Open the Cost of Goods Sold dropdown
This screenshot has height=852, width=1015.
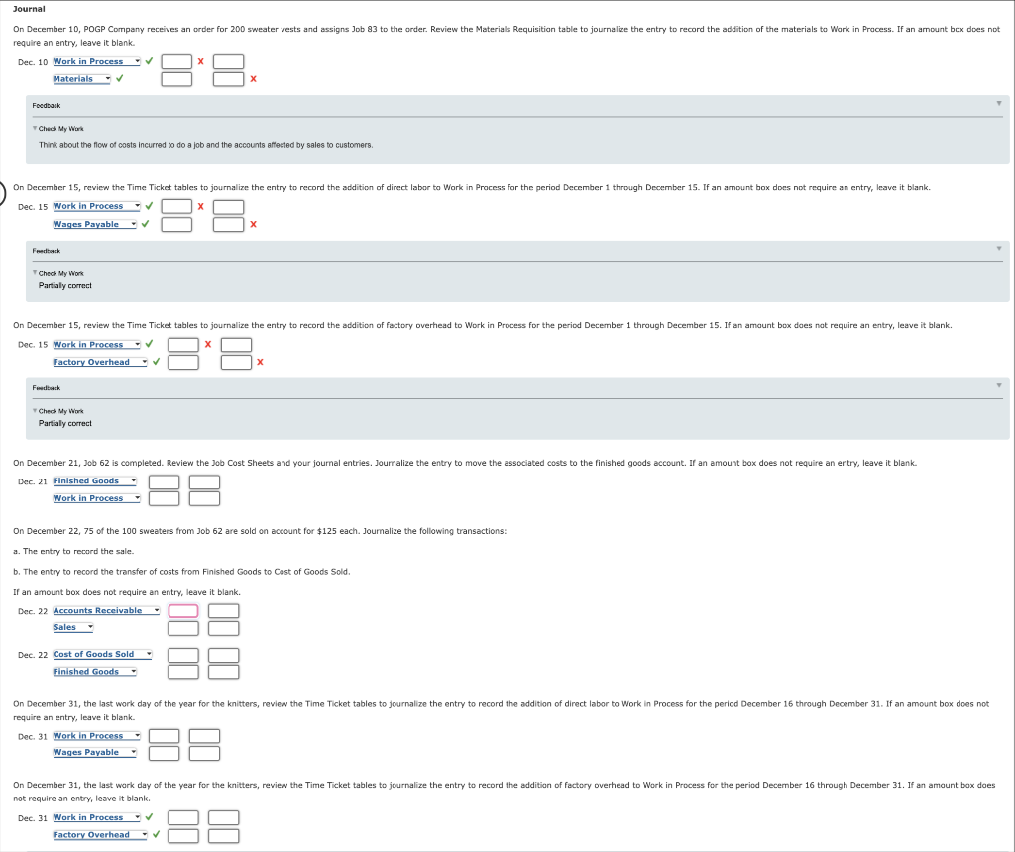[x=147, y=653]
